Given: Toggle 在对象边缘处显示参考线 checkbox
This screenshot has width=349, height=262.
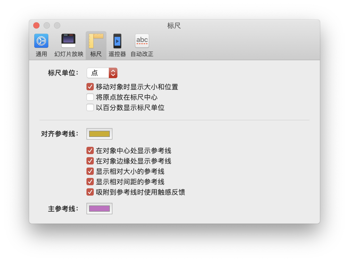Looking at the screenshot, I should 90,161.
